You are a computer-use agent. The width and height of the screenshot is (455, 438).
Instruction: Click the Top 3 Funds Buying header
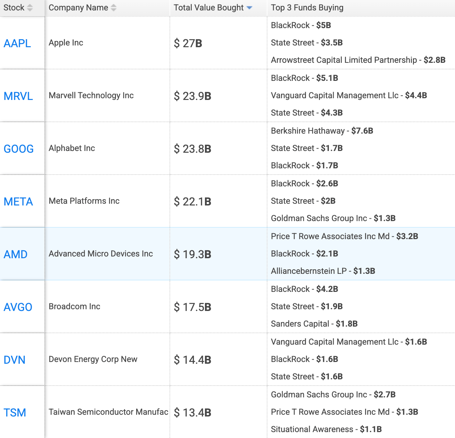tap(307, 8)
